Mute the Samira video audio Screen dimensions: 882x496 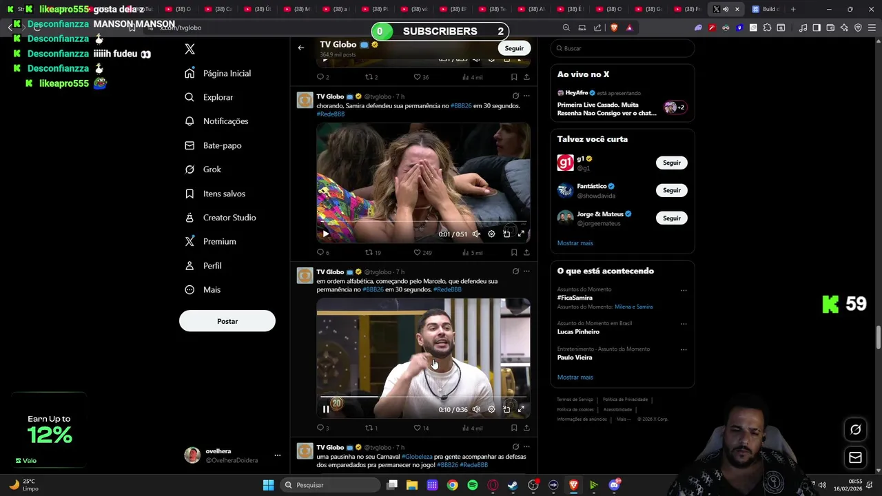coord(476,234)
